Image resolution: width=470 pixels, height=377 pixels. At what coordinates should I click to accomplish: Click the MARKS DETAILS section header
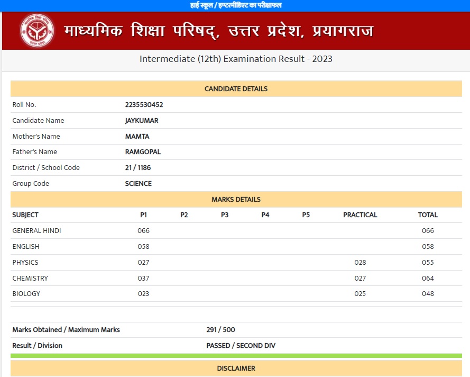point(236,199)
